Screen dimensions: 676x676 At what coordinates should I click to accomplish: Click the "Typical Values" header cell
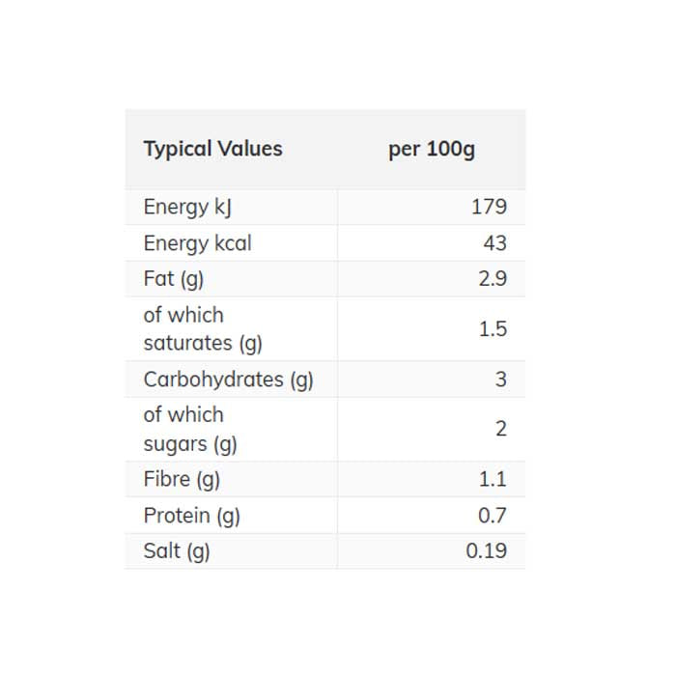(212, 149)
